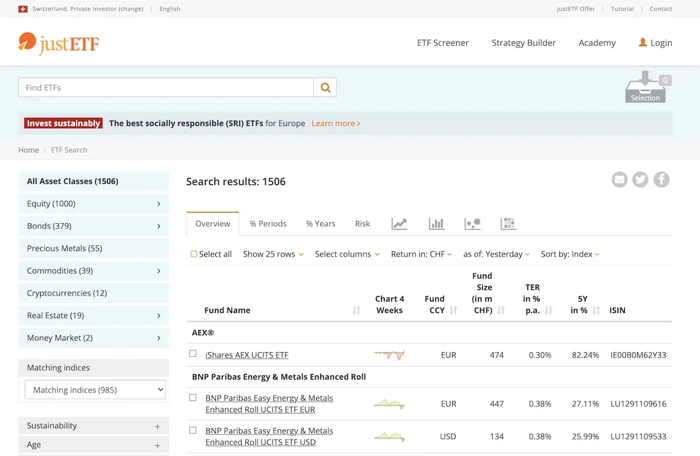
Task: Open the iShares AEX UCITS ETF link
Action: tap(247, 355)
